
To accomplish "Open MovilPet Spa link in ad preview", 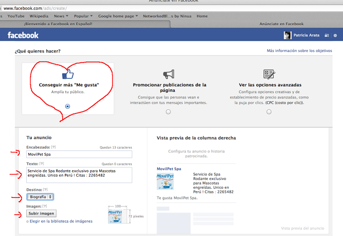I will tap(169, 169).
